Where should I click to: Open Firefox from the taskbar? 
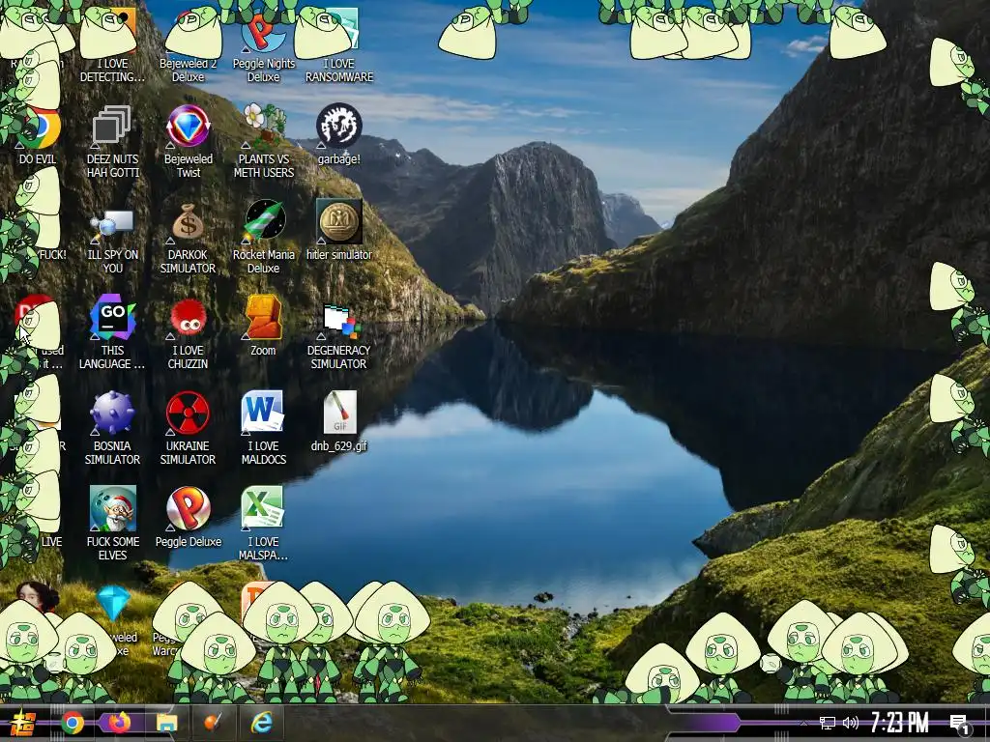click(x=119, y=723)
